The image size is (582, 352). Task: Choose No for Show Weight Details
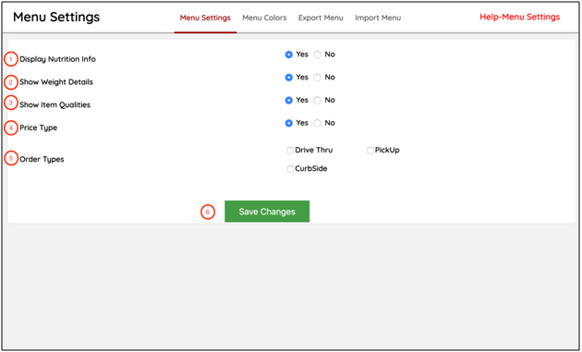[x=317, y=78]
